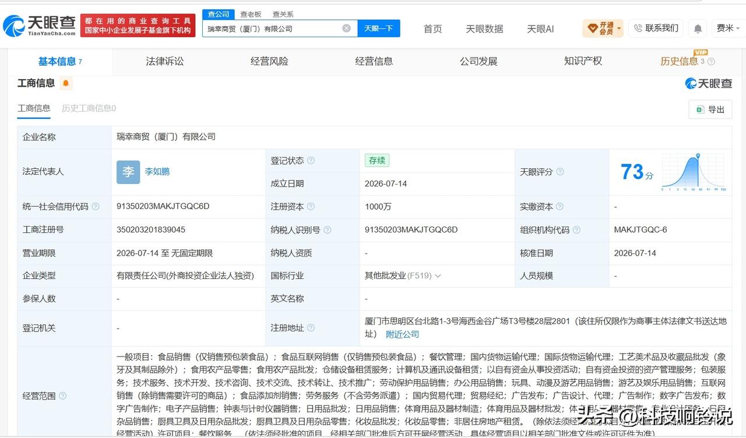Expand the 其他批发业 (F519) industry chevron
This screenshot has width=746, height=438.
coord(438,276)
